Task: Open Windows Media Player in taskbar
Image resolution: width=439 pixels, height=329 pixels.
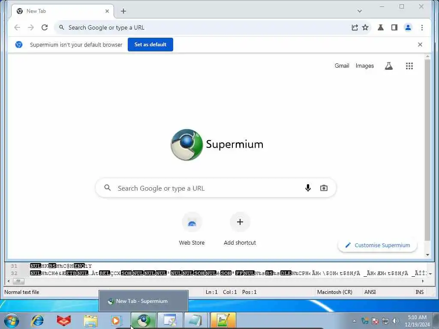Action: point(116,320)
